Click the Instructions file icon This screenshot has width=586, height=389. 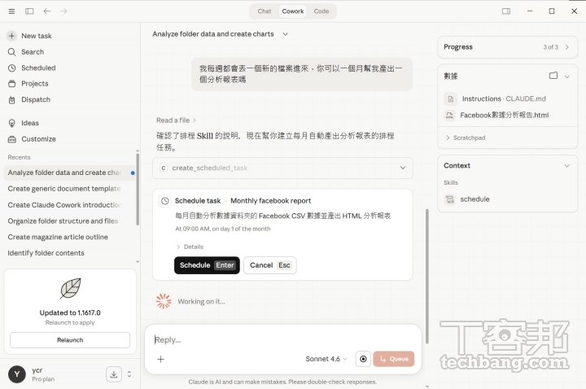pyautogui.click(x=450, y=99)
